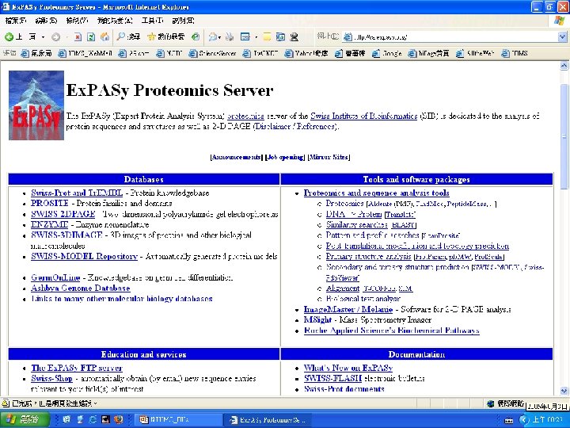The image size is (570, 428).
Task: Open the proteomics link in intro text
Action: tap(245, 116)
